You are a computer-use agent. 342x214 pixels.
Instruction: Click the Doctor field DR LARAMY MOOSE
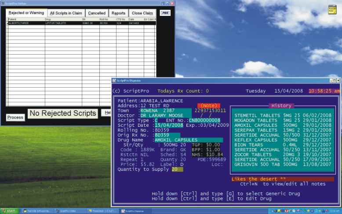pos(166,115)
